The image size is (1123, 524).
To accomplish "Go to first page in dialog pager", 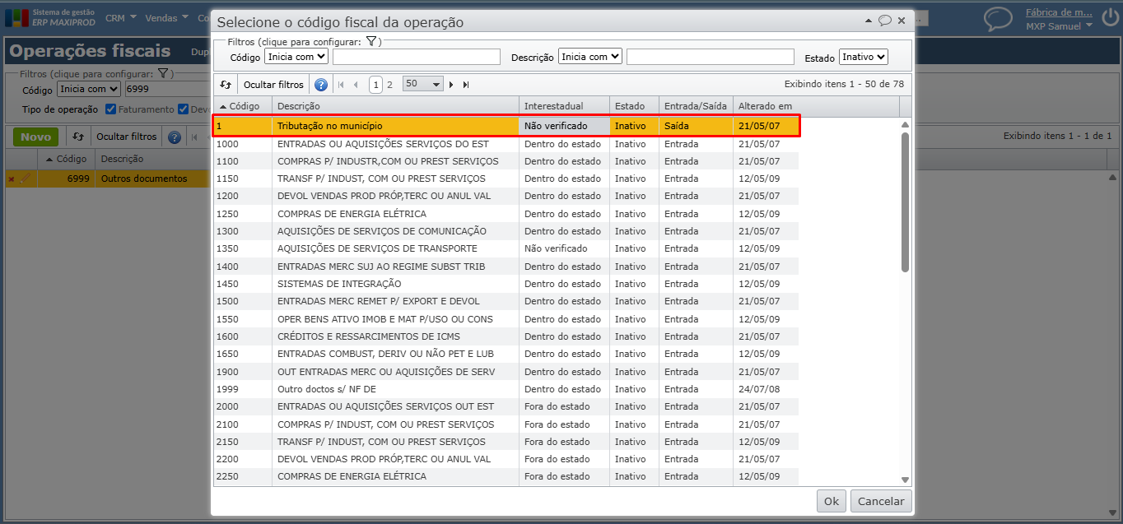I will point(341,85).
